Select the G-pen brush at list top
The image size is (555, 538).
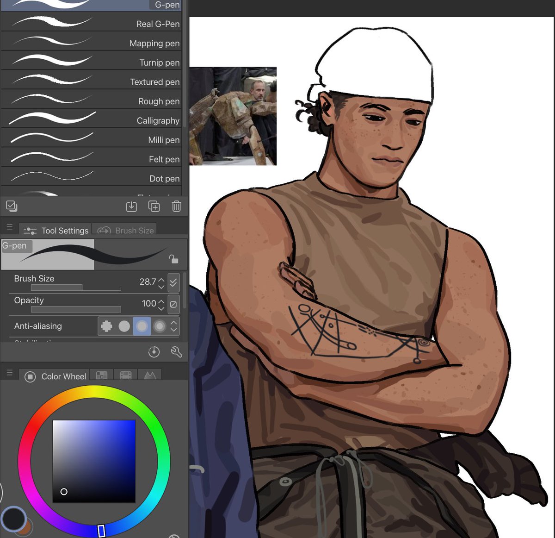91,6
